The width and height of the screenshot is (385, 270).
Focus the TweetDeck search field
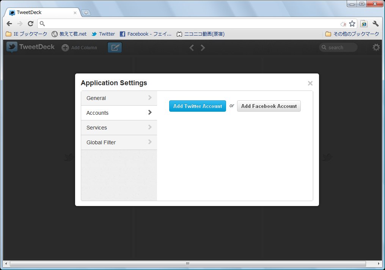pos(338,47)
